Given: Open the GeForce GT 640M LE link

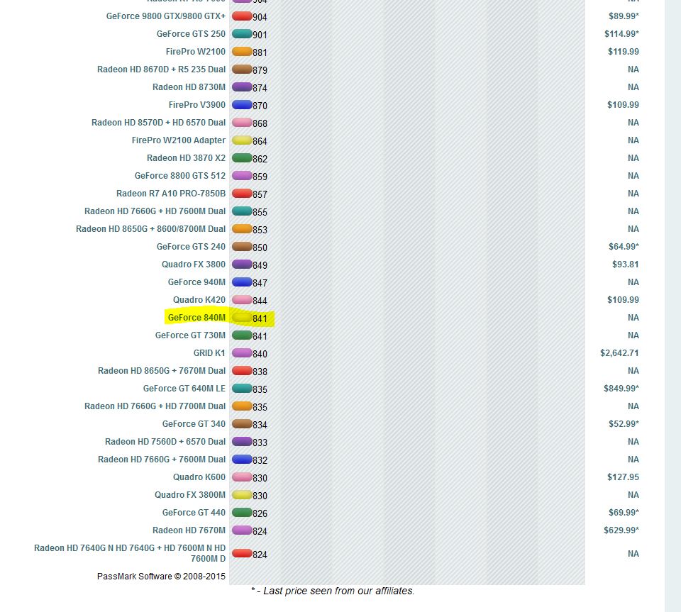Looking at the screenshot, I should pyautogui.click(x=184, y=389).
